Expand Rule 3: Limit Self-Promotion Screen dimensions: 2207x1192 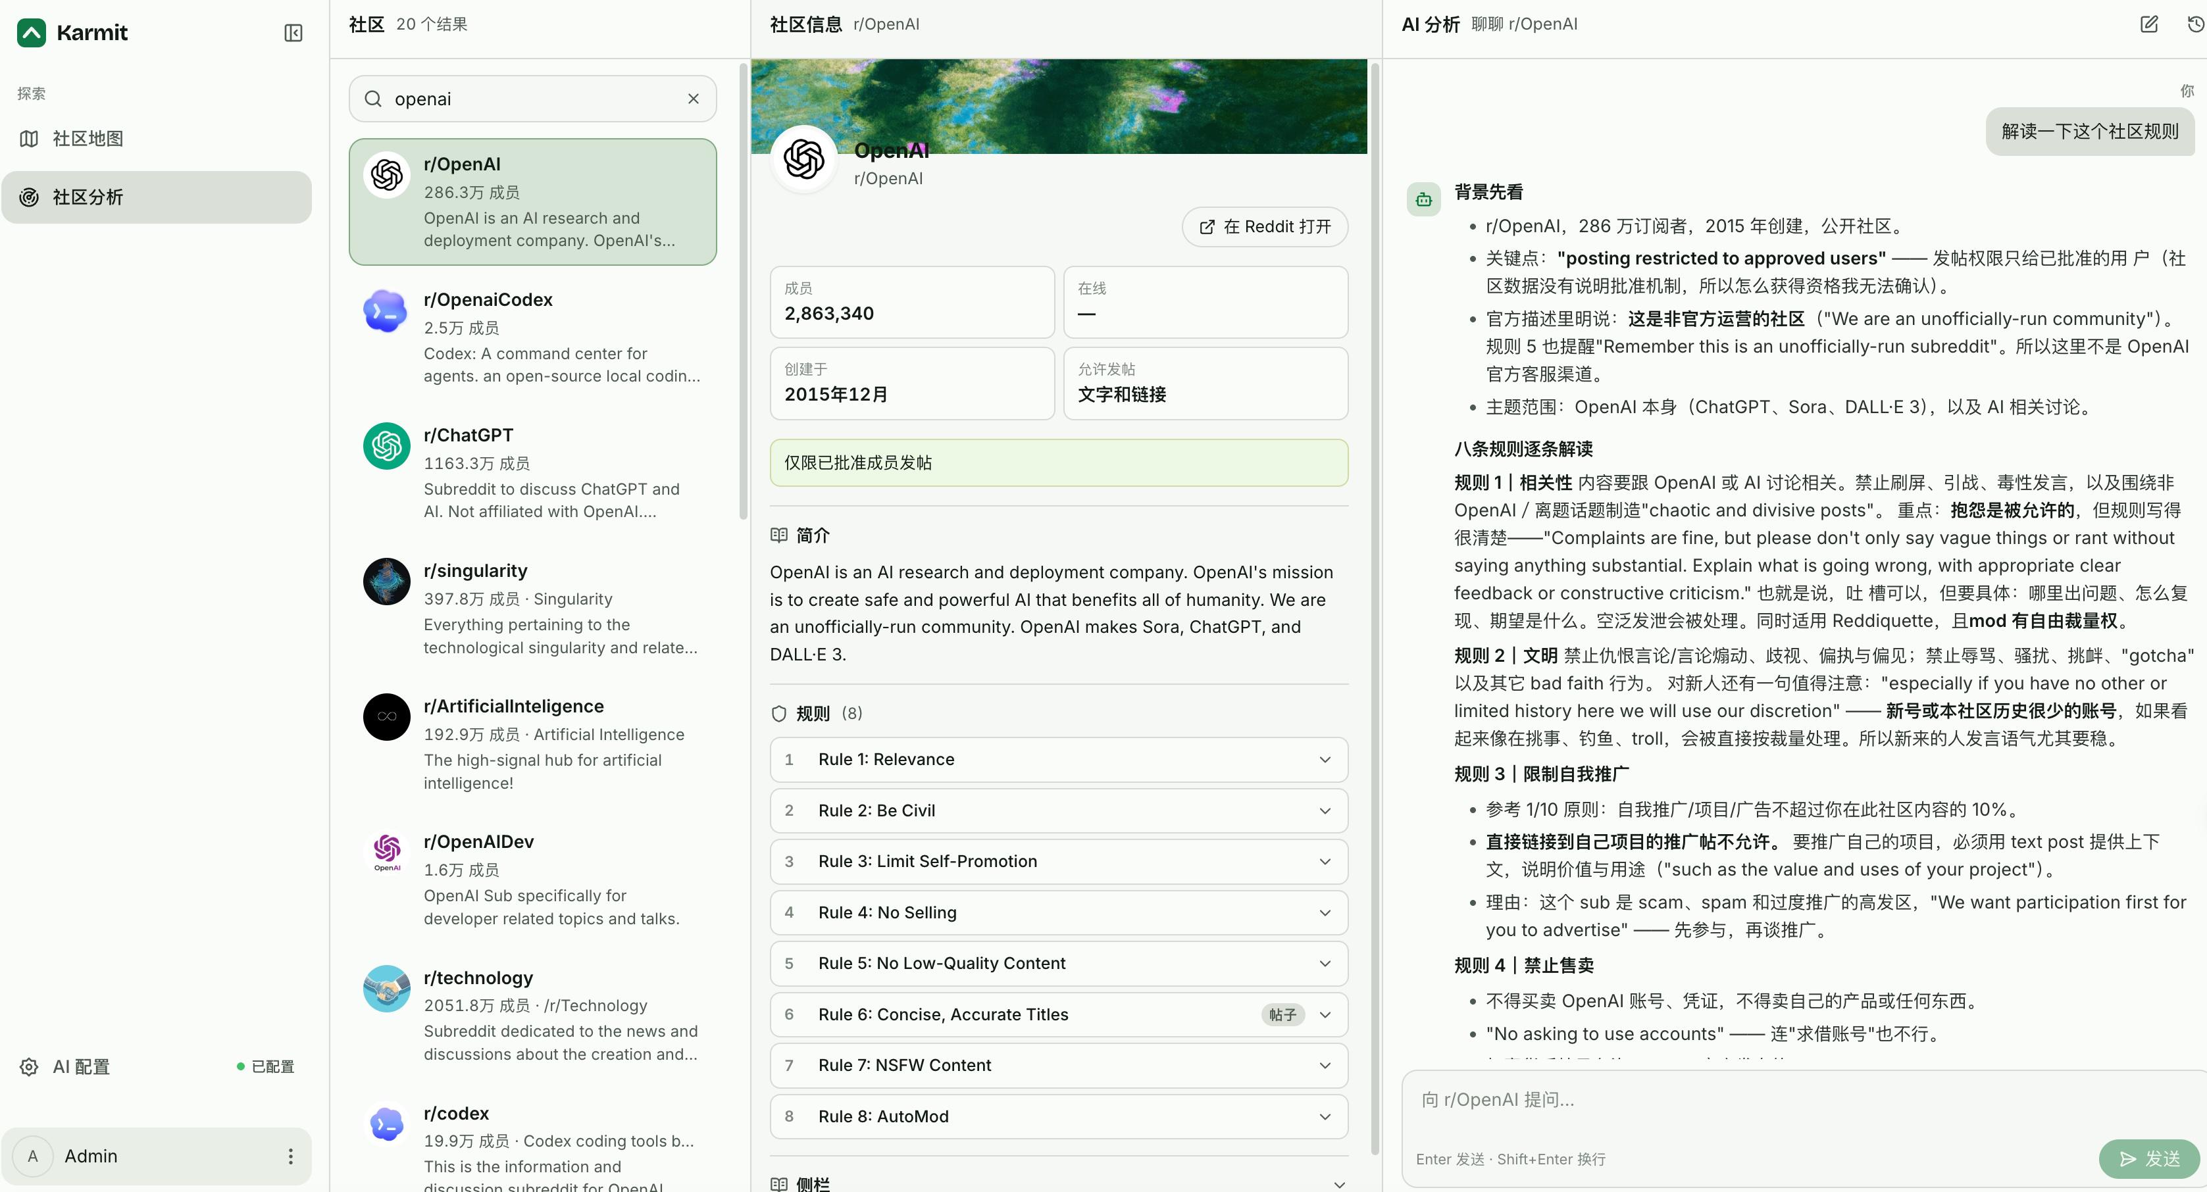[1059, 862]
